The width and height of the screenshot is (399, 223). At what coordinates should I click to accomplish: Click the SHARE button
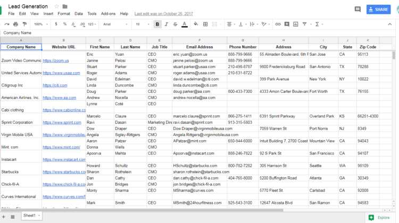point(378,10)
